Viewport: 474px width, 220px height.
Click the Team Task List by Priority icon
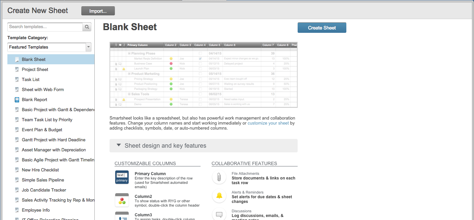17,120
